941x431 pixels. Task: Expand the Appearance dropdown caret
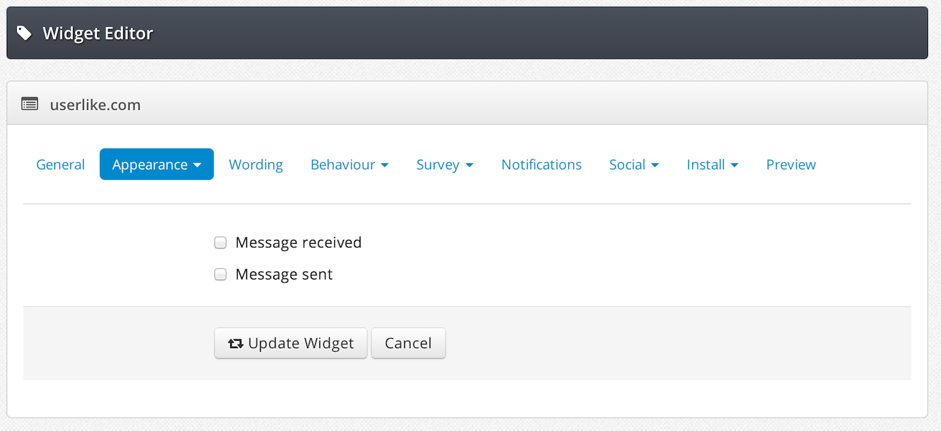point(197,165)
